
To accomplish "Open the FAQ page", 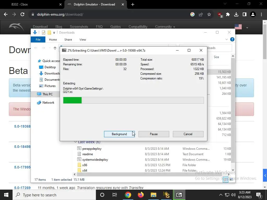I will [x=99, y=27].
